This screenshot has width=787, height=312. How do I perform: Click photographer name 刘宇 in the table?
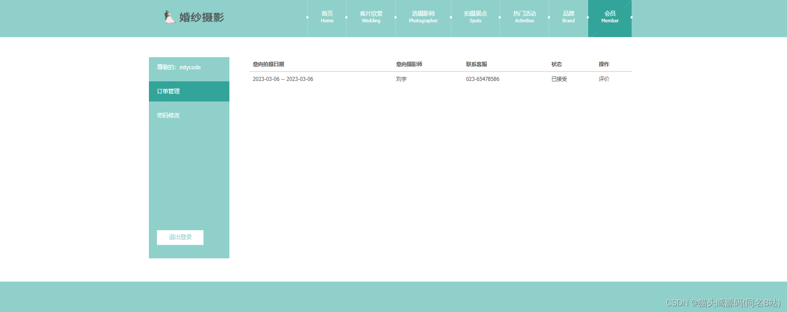coord(401,79)
